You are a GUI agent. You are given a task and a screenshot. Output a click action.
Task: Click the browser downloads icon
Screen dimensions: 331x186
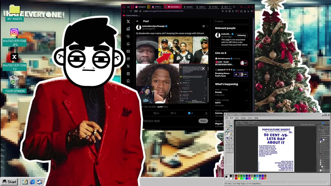click(x=249, y=11)
